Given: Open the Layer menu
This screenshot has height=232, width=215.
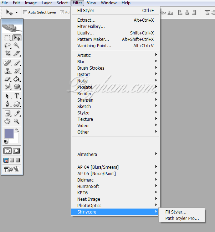Looking at the screenshot, I should tap(47, 3).
